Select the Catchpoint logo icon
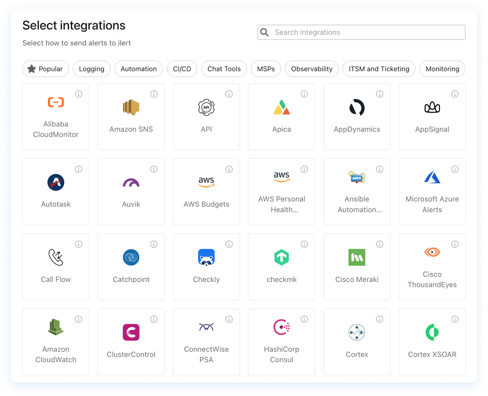 point(131,257)
